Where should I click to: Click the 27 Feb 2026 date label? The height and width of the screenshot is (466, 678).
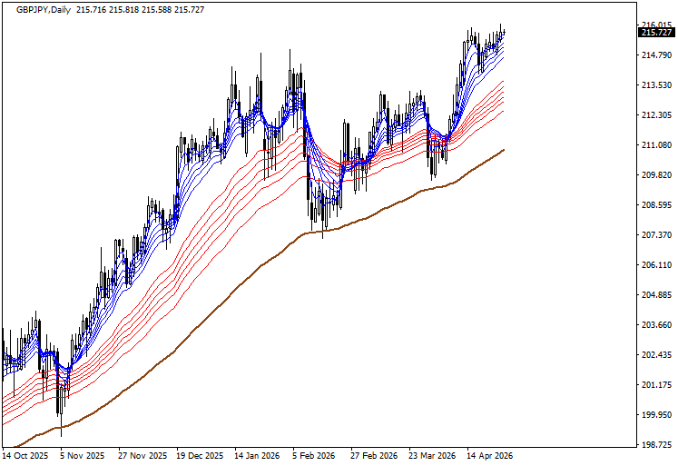click(x=374, y=456)
